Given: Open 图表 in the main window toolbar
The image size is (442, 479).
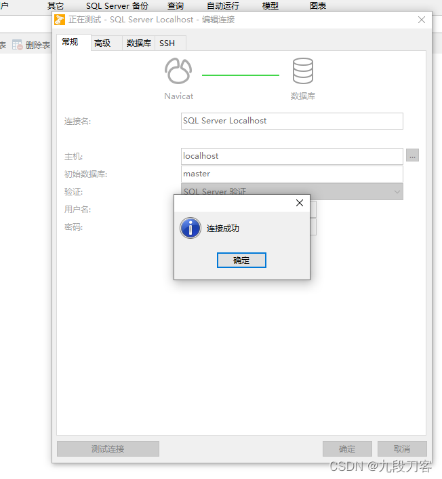Looking at the screenshot, I should [x=318, y=6].
